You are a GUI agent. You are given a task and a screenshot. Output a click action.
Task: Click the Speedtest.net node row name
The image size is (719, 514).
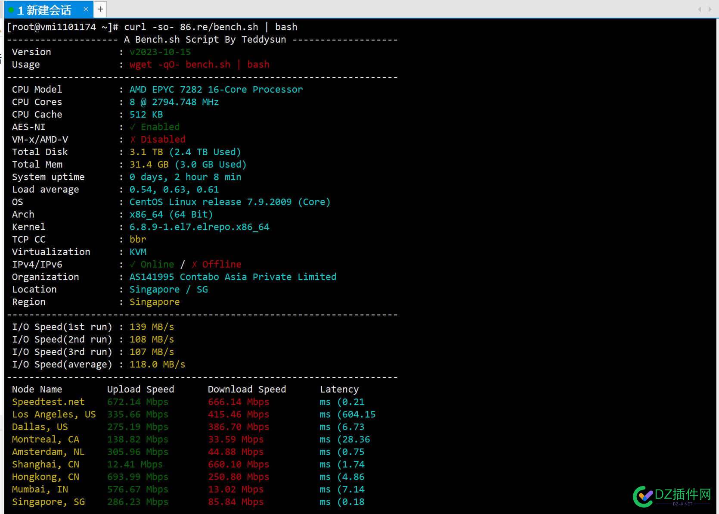click(x=48, y=402)
